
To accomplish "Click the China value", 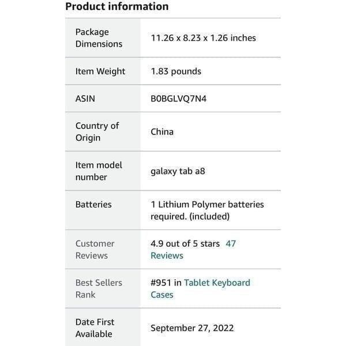I will (x=162, y=131).
